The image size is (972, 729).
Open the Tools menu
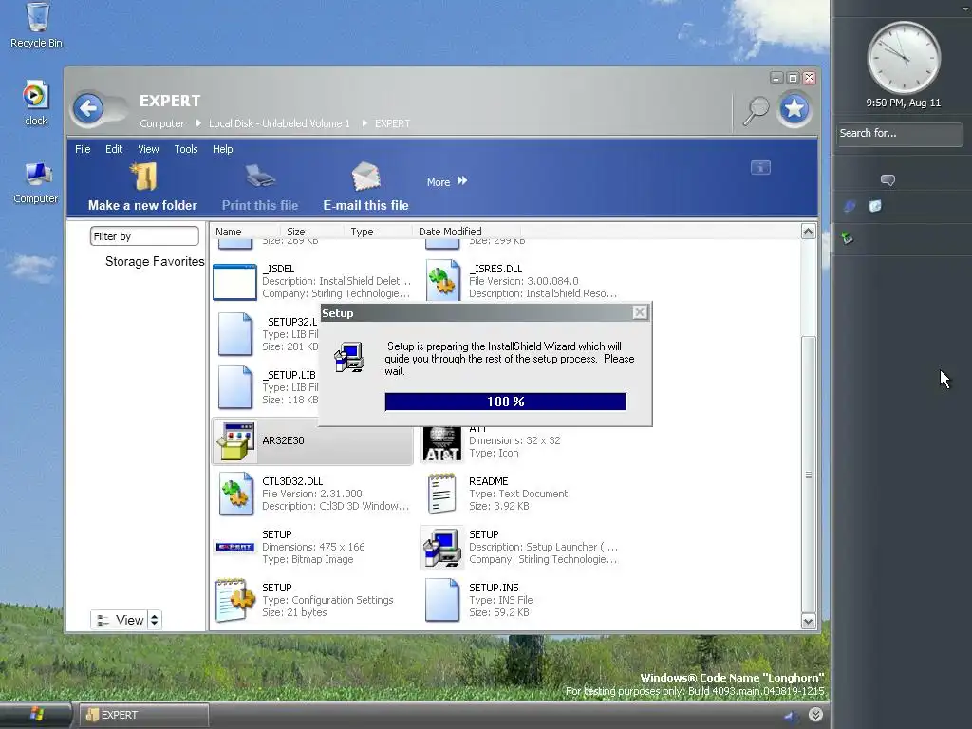tap(185, 149)
